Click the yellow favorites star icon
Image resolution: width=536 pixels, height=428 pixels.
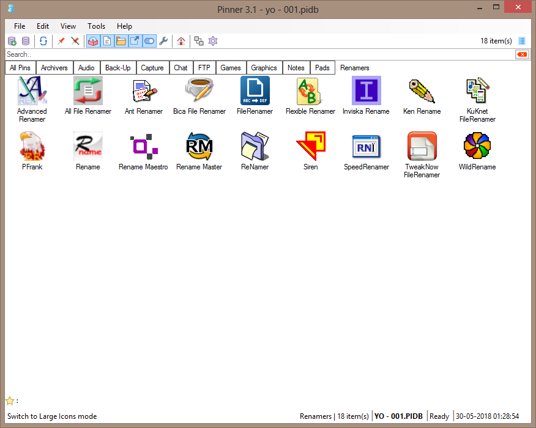[10, 400]
